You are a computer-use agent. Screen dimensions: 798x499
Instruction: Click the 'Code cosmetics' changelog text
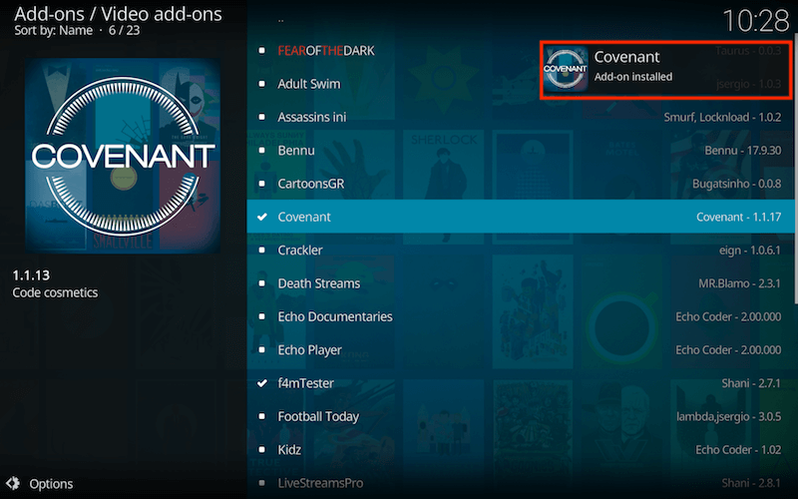tap(55, 292)
